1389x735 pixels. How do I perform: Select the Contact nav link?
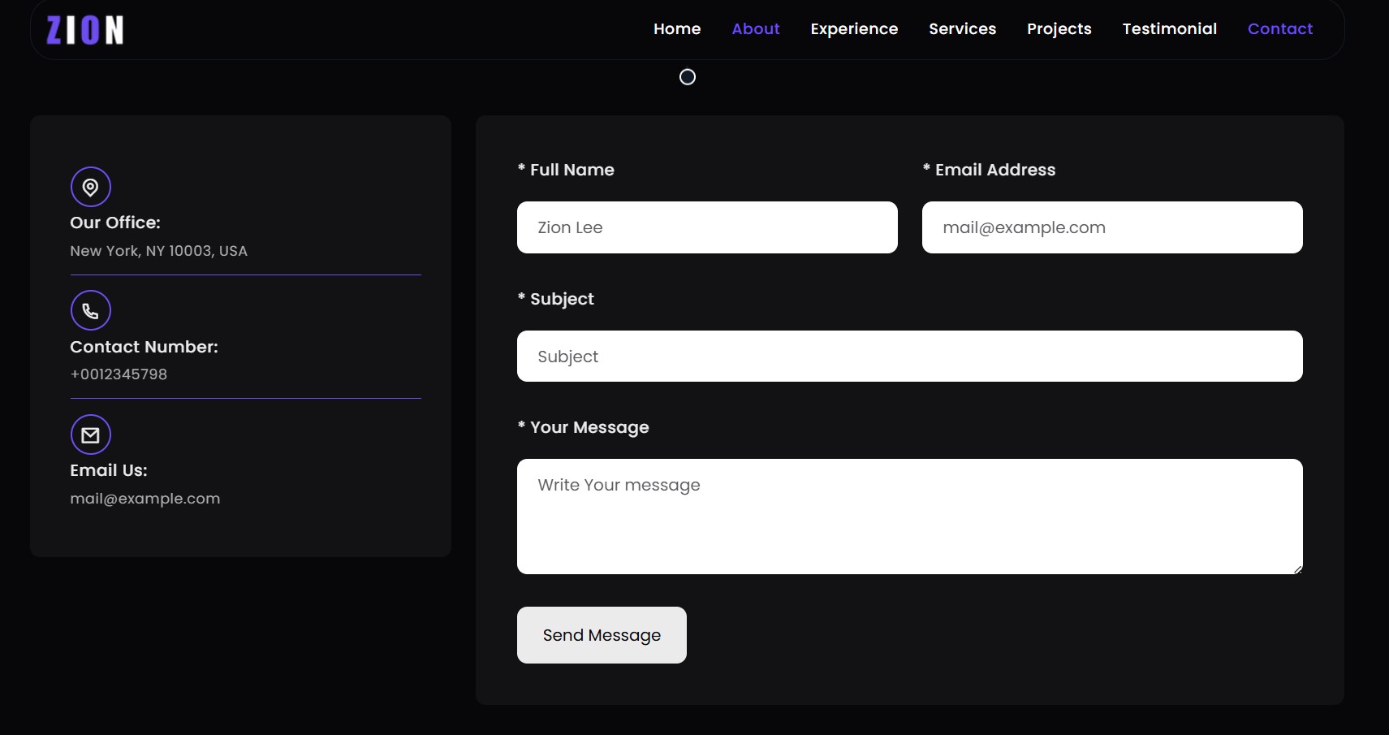(1279, 29)
